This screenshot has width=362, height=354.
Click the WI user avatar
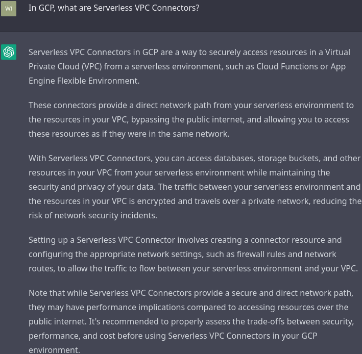[9, 8]
